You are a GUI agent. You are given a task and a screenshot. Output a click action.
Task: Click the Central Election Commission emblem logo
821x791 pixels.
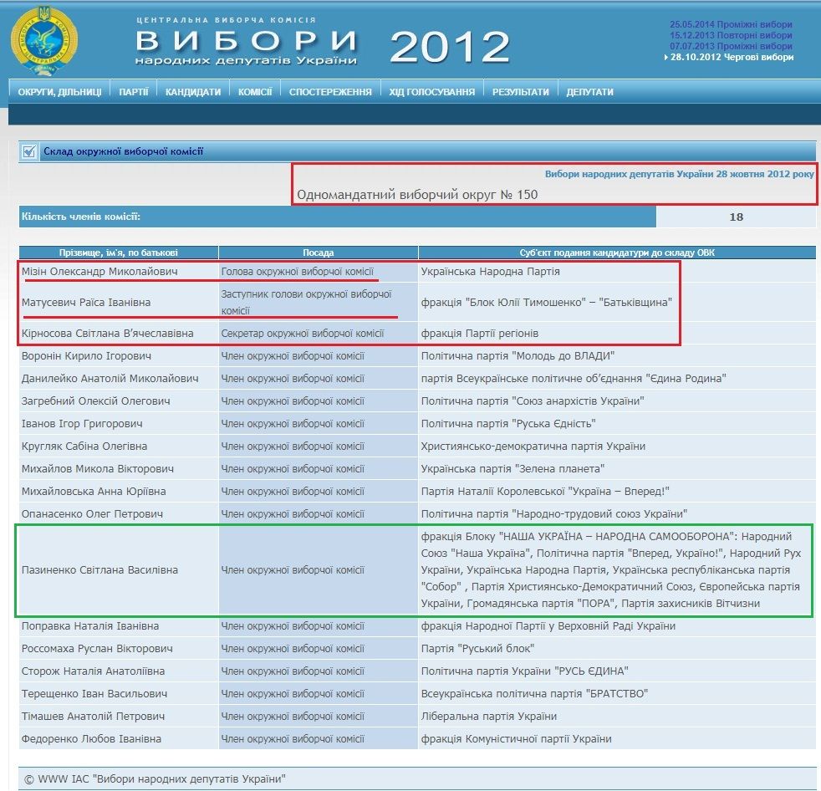[46, 39]
